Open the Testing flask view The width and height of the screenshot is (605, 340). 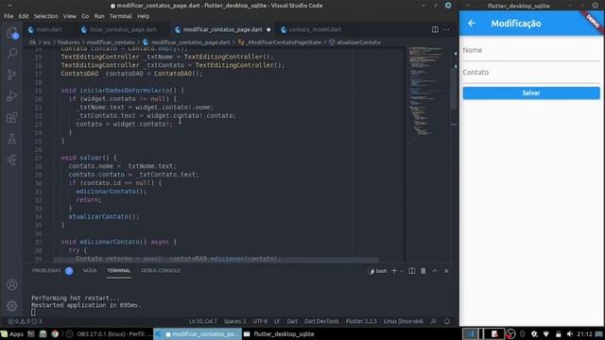[12, 139]
